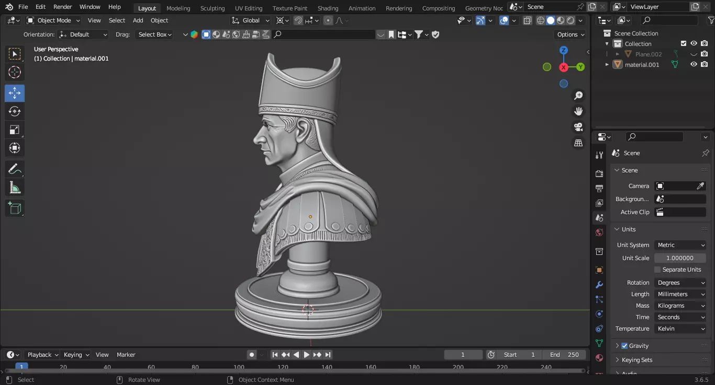Screen dimensions: 715x385
Task: Select the Scale tool
Action: [x=15, y=130]
